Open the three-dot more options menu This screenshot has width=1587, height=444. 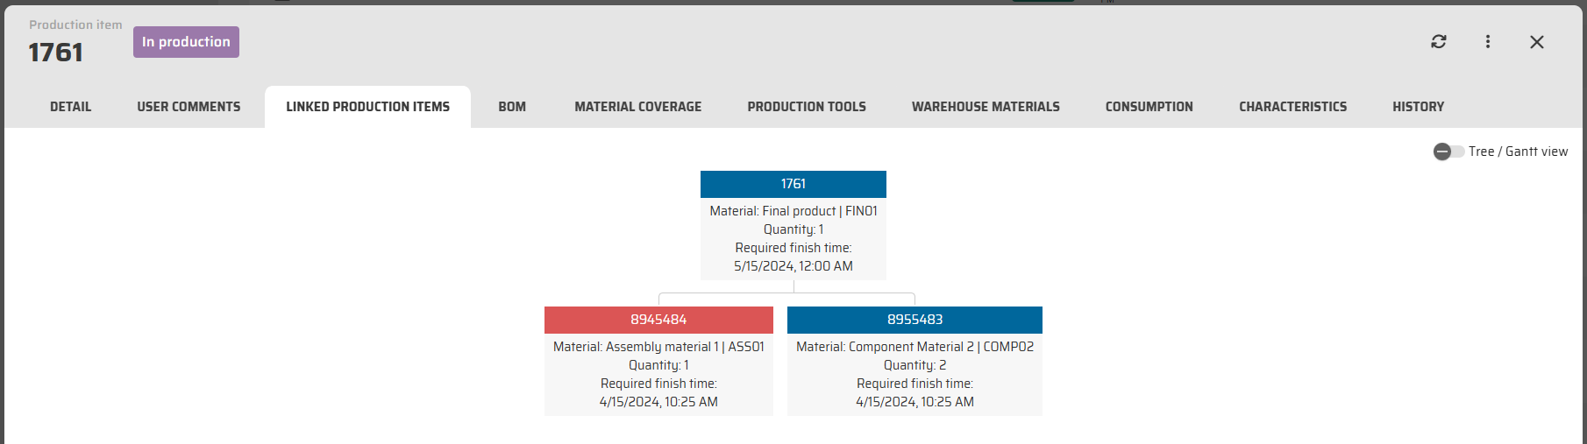(x=1488, y=41)
